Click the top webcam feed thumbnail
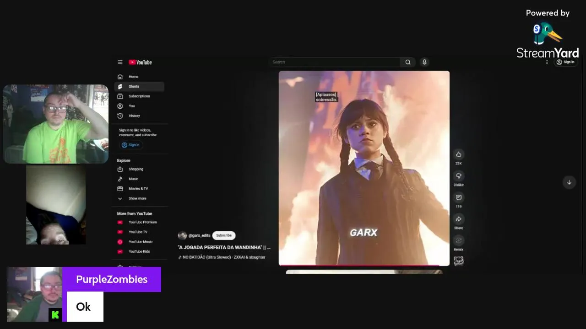 56,124
